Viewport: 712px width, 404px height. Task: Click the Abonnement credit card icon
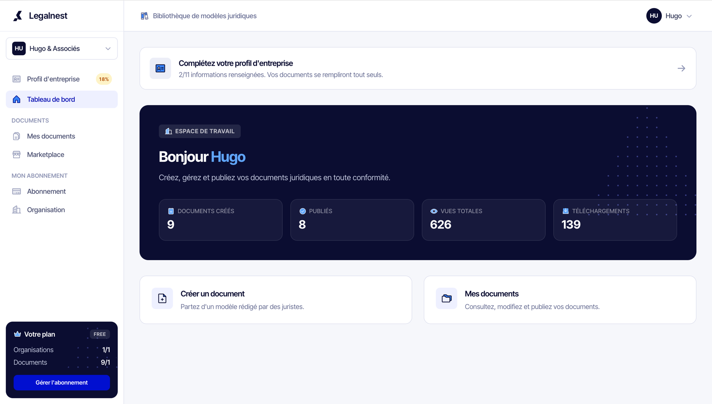click(x=16, y=191)
